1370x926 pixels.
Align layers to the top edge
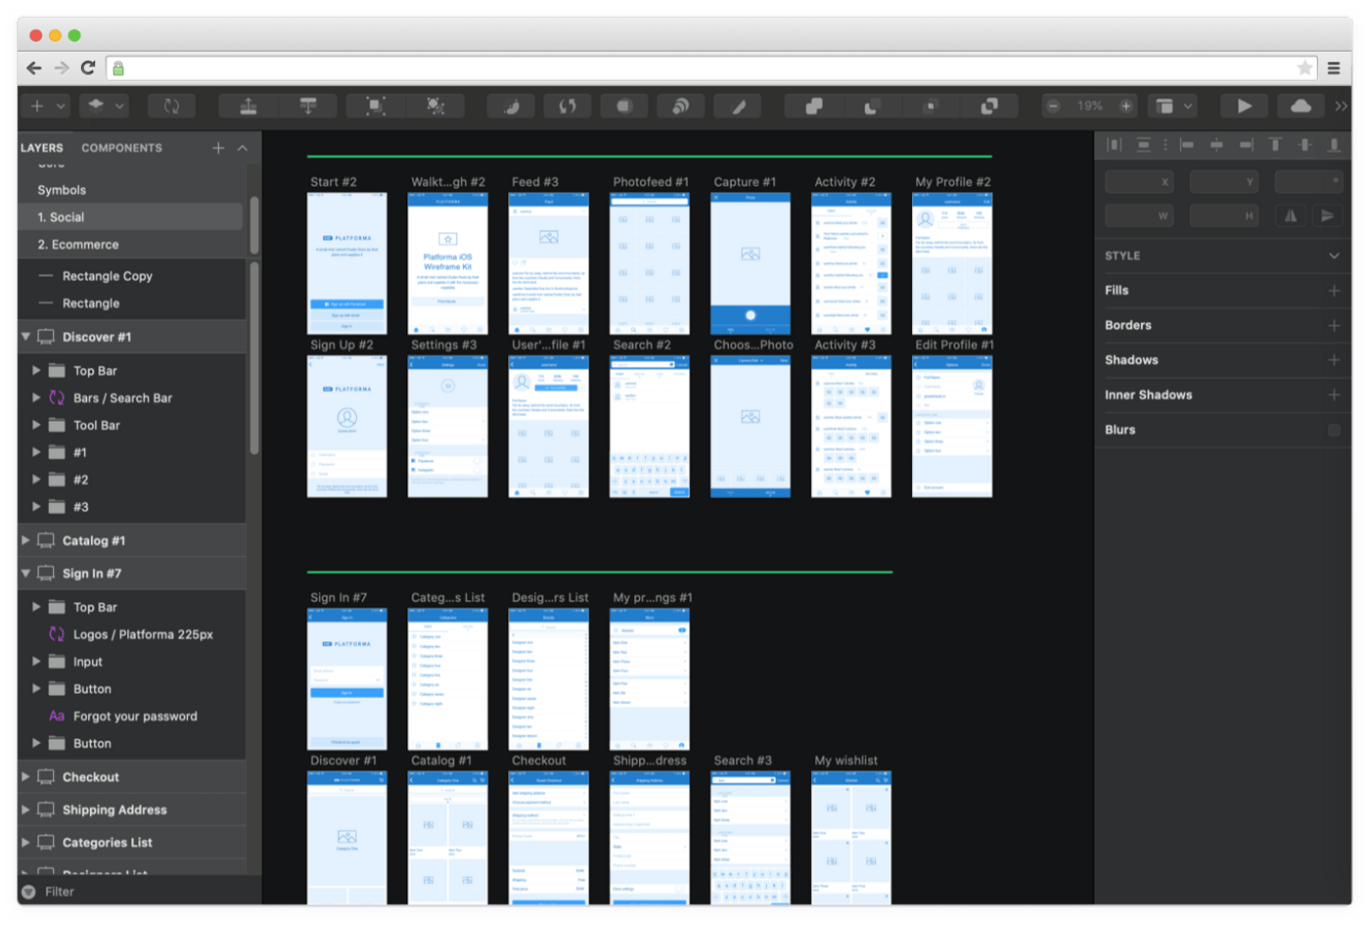(x=1275, y=145)
